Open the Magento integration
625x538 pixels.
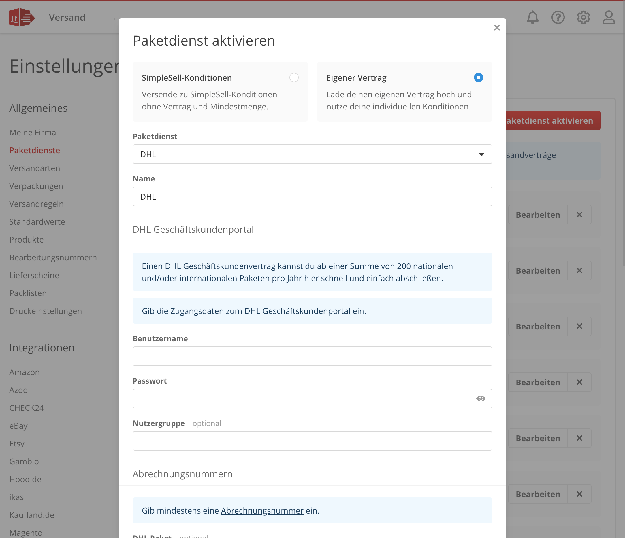(26, 533)
